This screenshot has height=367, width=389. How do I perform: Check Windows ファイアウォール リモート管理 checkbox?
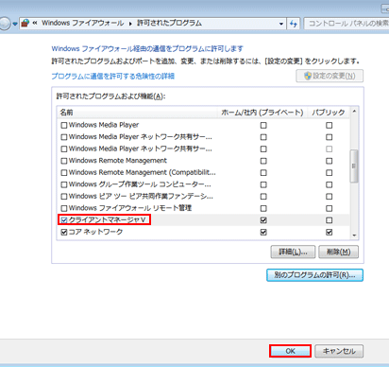point(64,208)
